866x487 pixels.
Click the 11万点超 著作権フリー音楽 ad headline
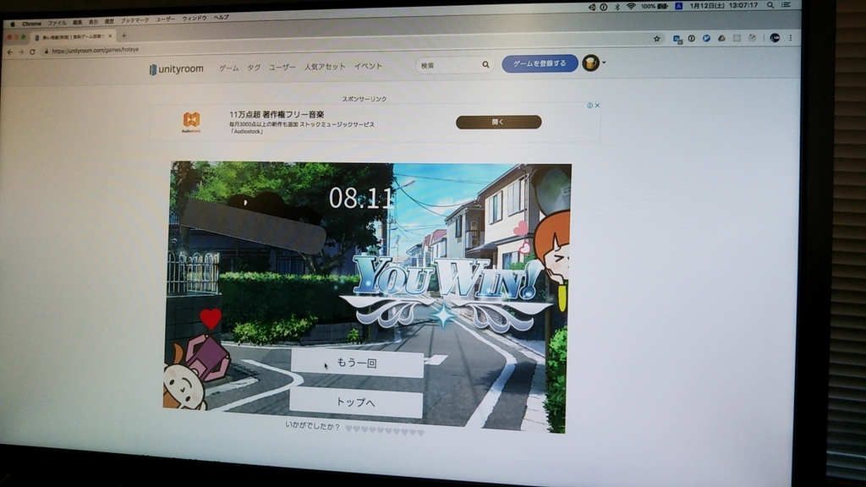tap(277, 114)
